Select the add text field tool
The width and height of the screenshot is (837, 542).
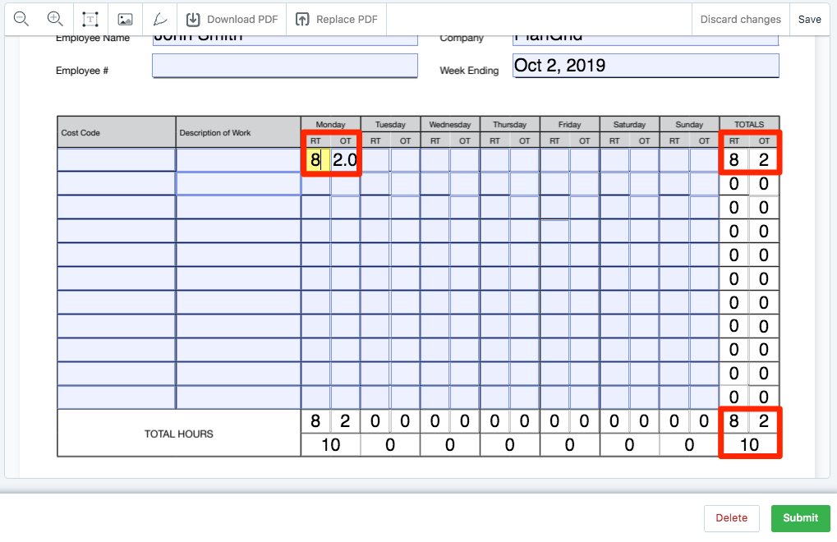coord(90,19)
